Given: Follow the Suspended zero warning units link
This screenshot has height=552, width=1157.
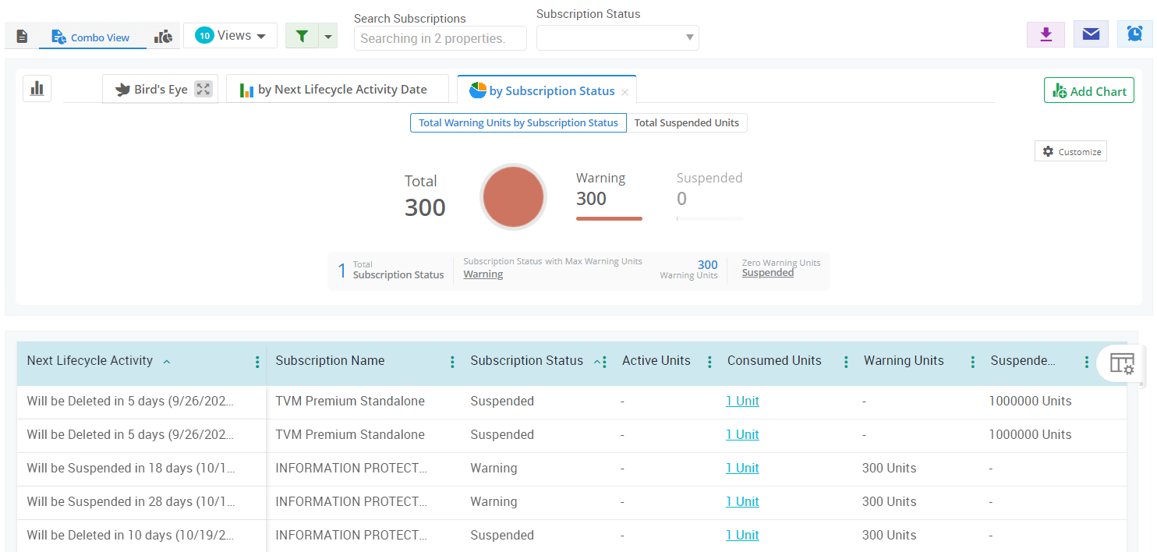Looking at the screenshot, I should tap(767, 272).
